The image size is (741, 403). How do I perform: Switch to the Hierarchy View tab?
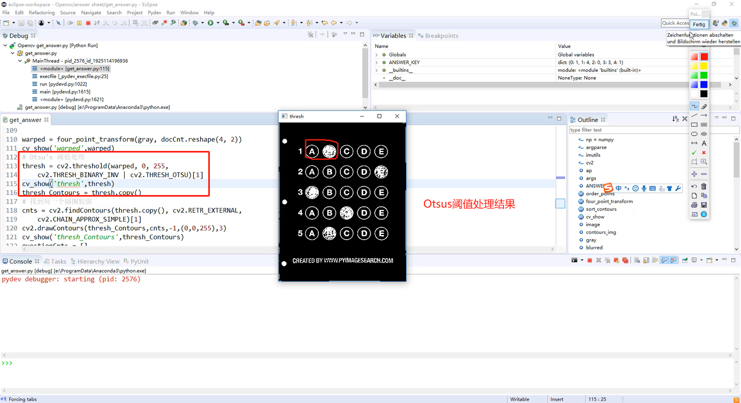pyautogui.click(x=95, y=261)
